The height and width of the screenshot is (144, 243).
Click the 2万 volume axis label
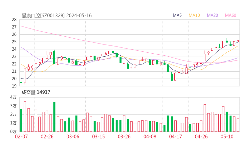click(13, 115)
